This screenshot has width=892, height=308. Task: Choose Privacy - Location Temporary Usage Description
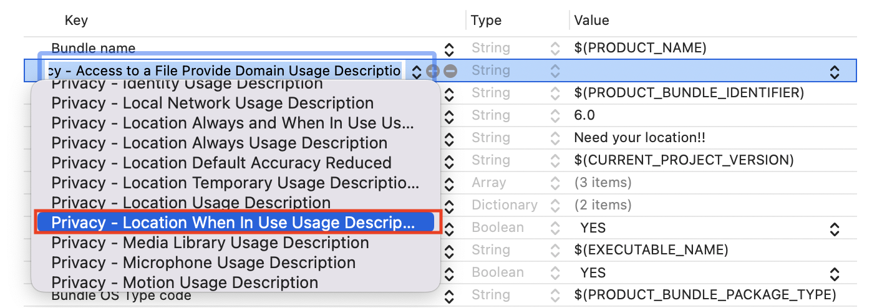pyautogui.click(x=236, y=183)
